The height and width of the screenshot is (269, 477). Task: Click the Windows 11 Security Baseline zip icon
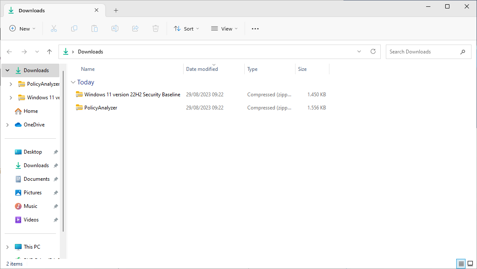79,94
